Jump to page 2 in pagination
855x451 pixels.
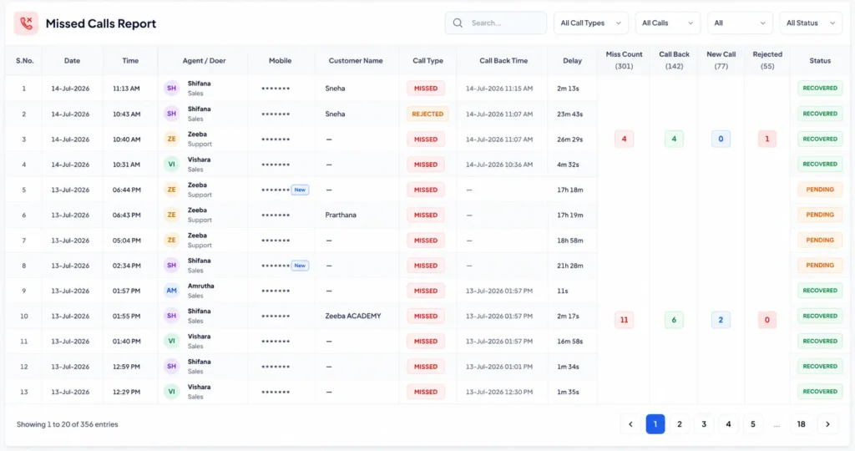[680, 423]
